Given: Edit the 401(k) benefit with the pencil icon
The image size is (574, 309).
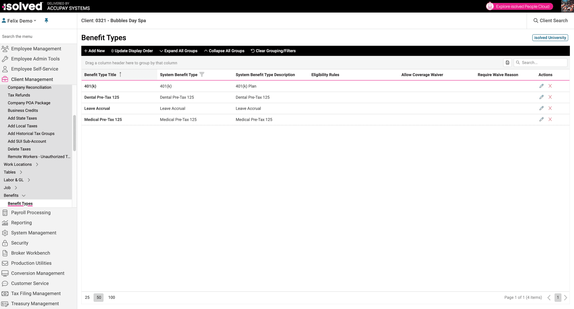Looking at the screenshot, I should click(x=541, y=86).
